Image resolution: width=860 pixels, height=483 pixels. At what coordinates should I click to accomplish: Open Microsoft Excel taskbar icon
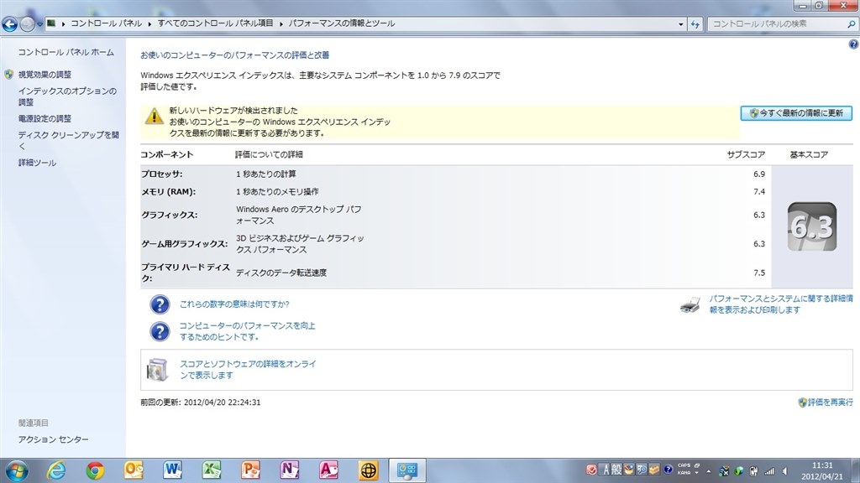tap(211, 470)
